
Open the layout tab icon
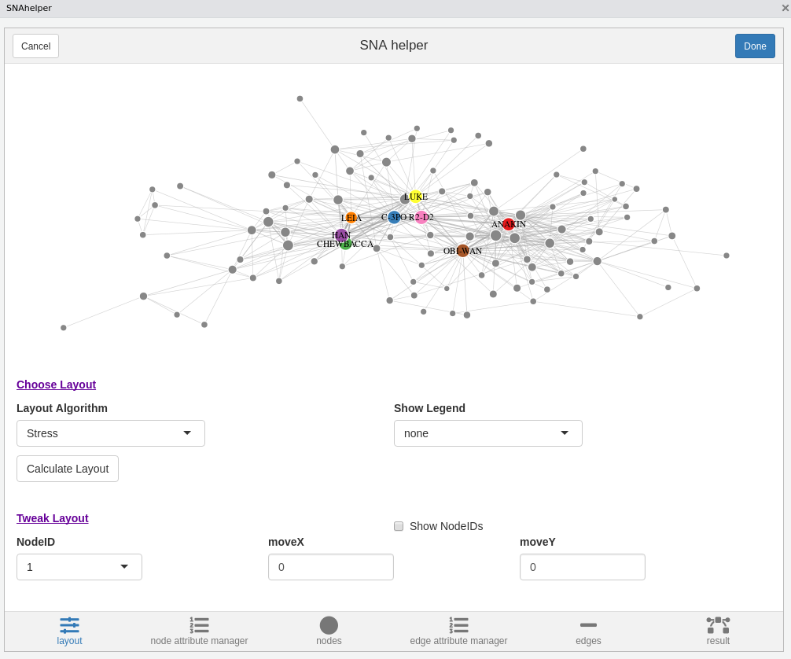[69, 626]
